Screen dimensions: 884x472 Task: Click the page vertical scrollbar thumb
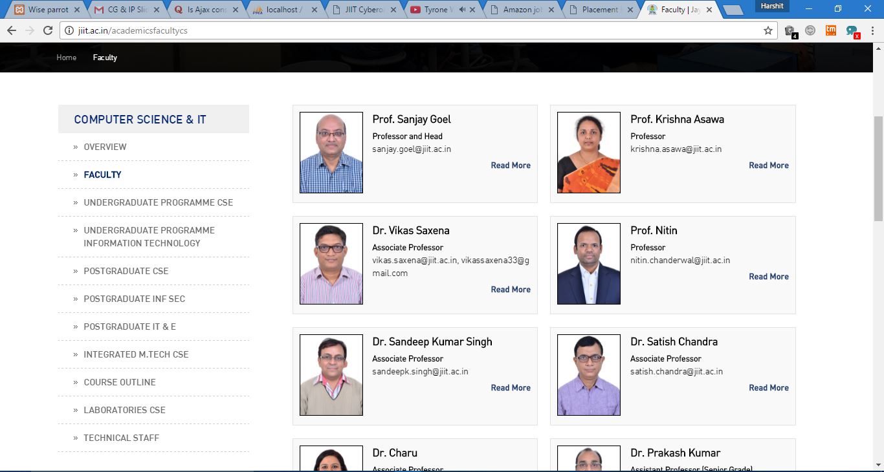[x=879, y=169]
